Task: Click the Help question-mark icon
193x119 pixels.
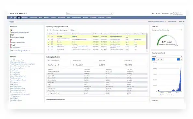Action: (157, 14)
